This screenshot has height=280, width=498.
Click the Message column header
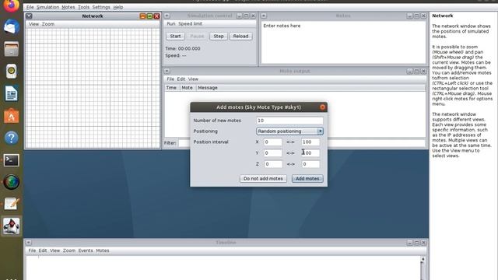[310, 88]
